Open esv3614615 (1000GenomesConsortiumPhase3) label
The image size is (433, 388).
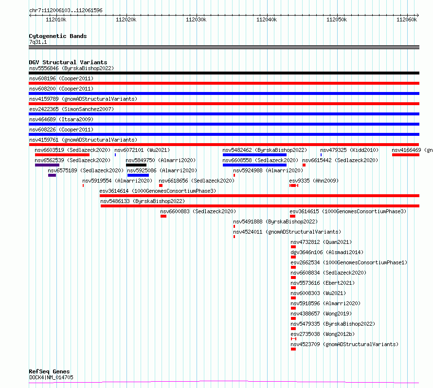click(x=348, y=211)
